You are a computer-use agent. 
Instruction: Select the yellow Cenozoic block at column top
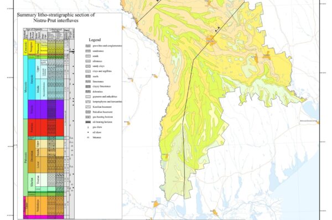(x=25, y=48)
